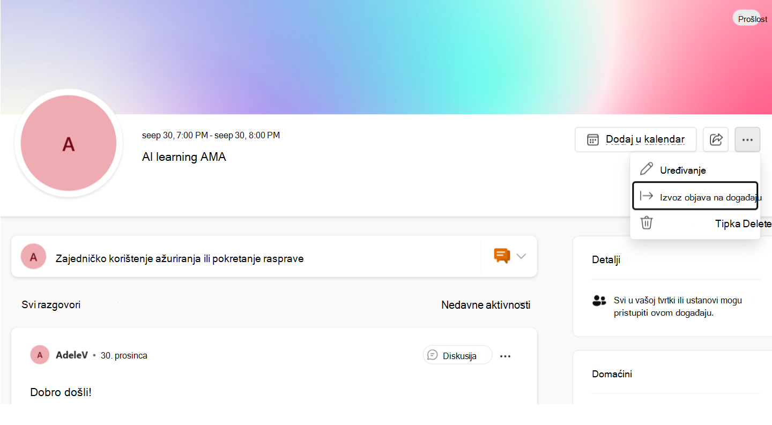Click the trash can delete icon
This screenshot has width=772, height=425.
click(647, 222)
